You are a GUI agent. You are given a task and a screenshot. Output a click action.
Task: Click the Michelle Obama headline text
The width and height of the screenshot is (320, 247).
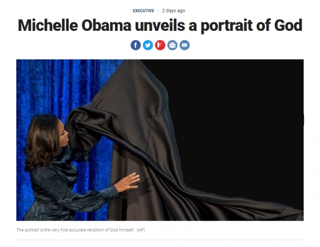point(160,25)
